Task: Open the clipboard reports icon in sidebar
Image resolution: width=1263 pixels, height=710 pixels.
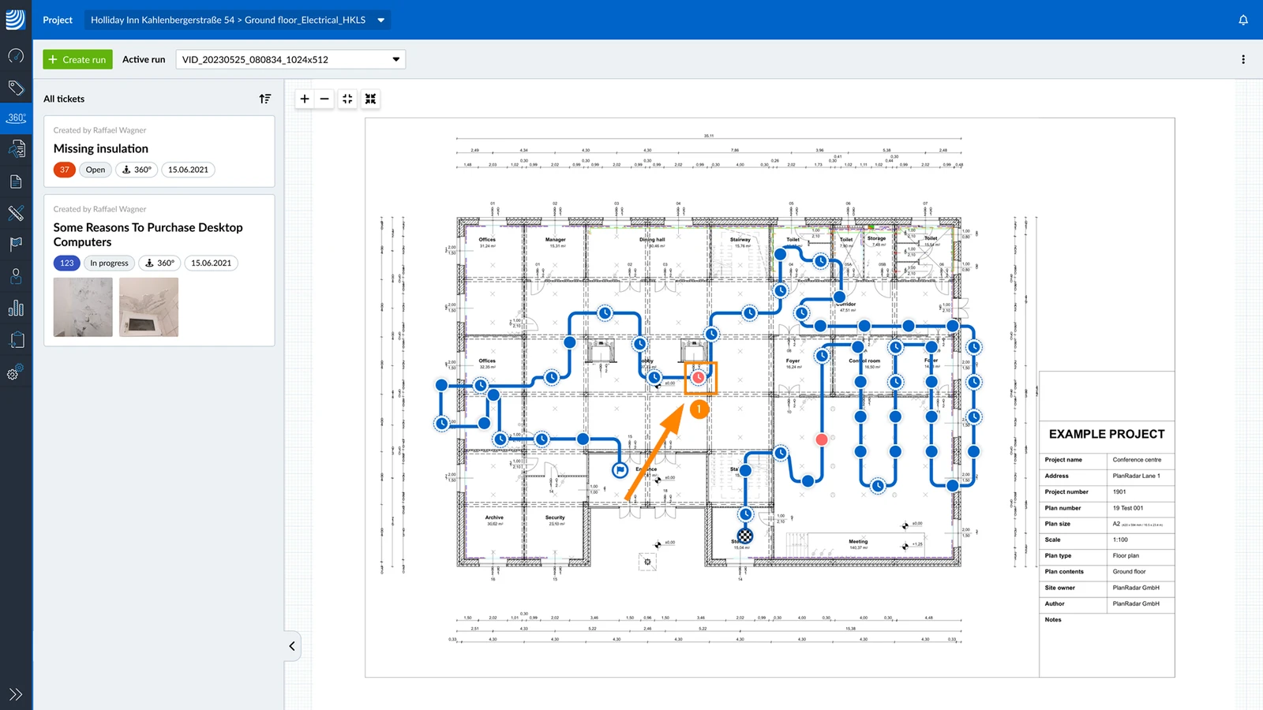Action: (16, 340)
